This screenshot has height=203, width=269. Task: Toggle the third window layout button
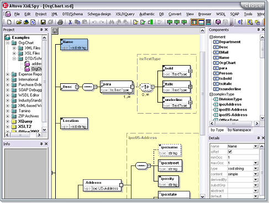pos(208,22)
